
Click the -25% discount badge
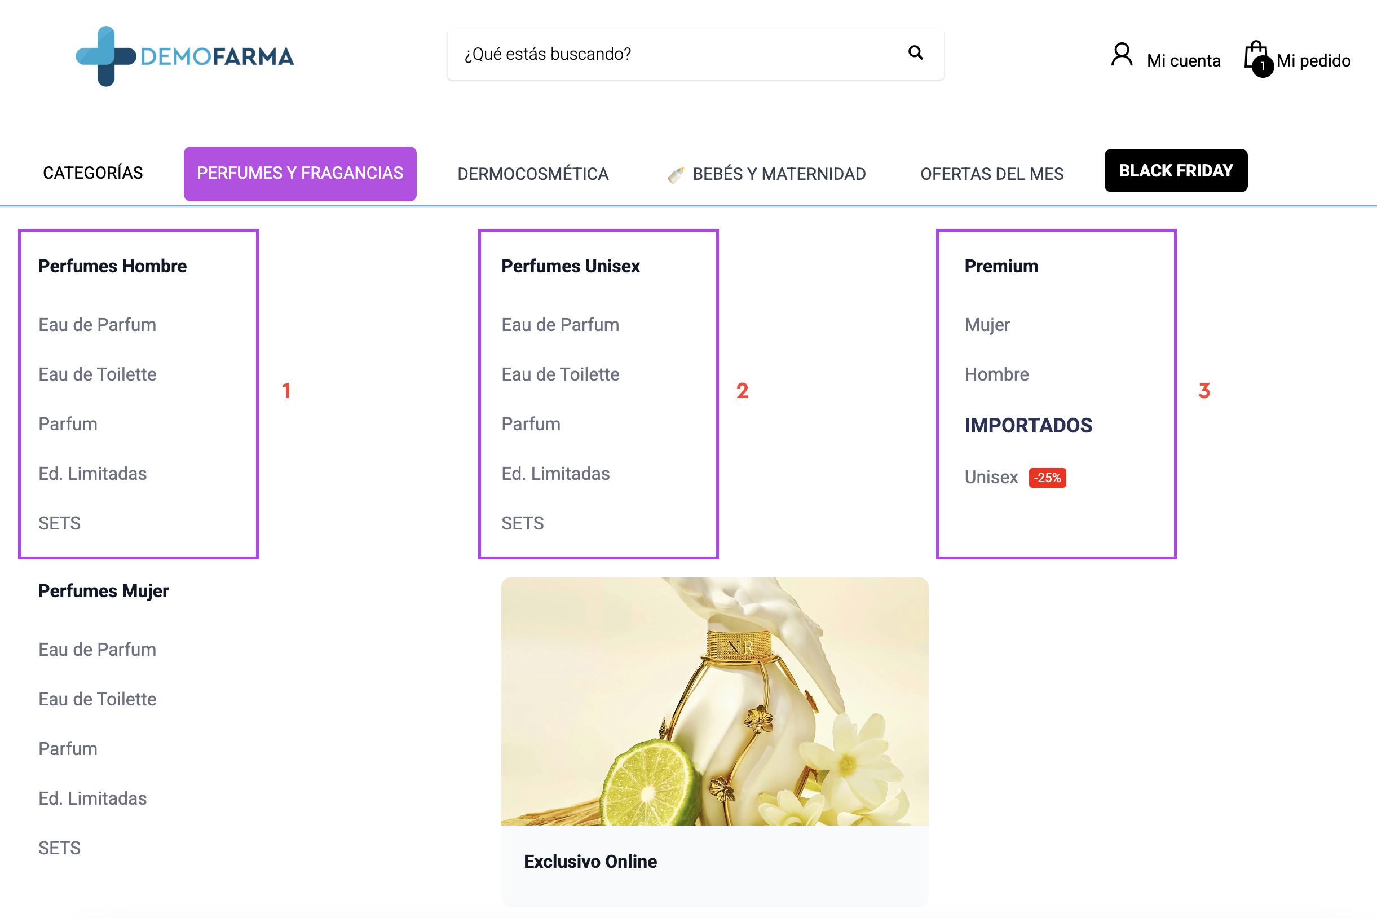point(1047,478)
